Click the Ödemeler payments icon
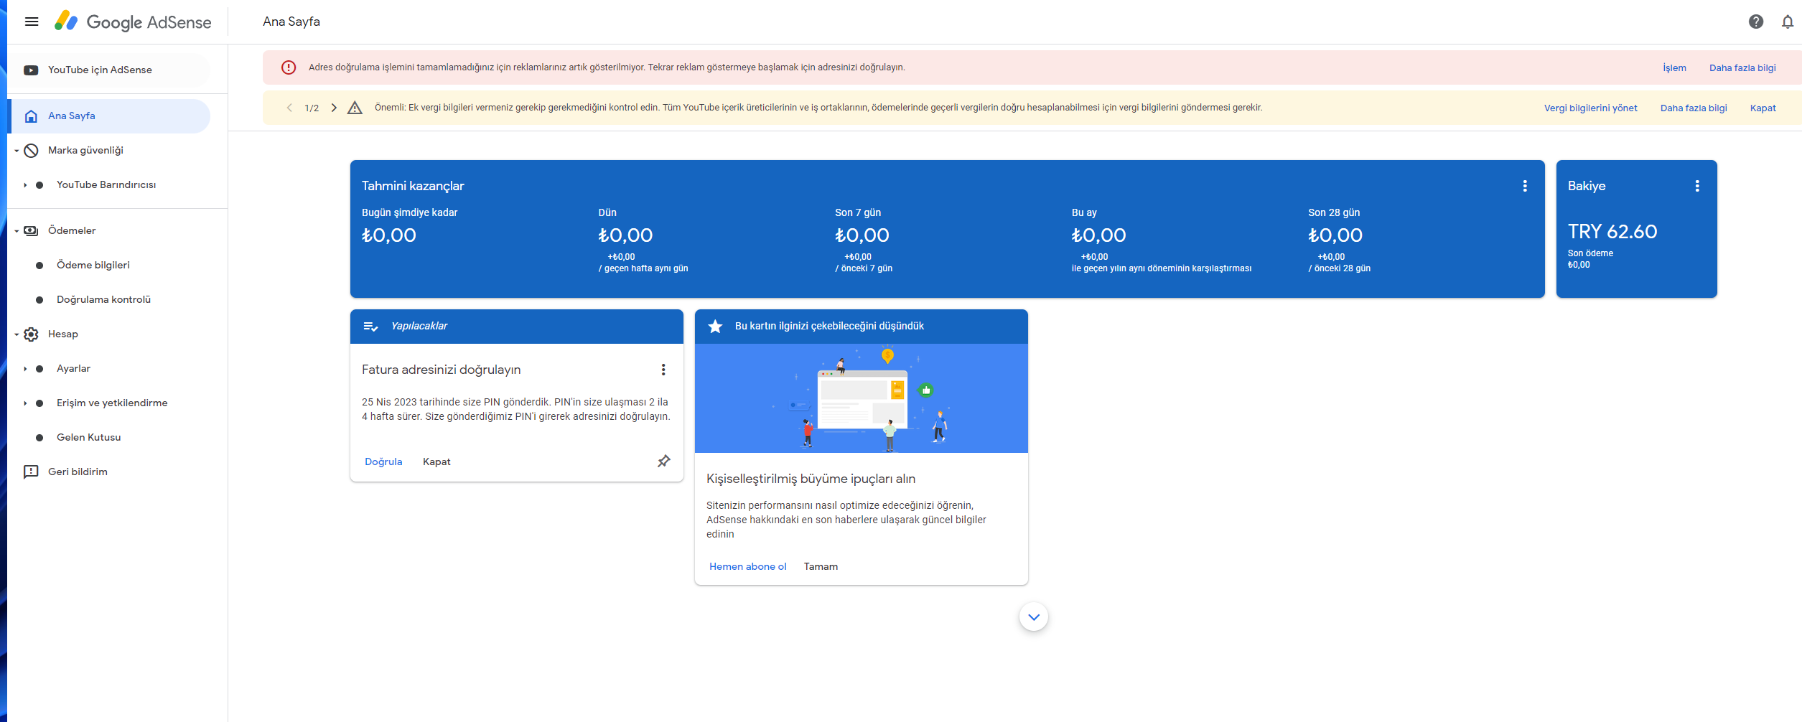The image size is (1802, 722). [x=31, y=231]
